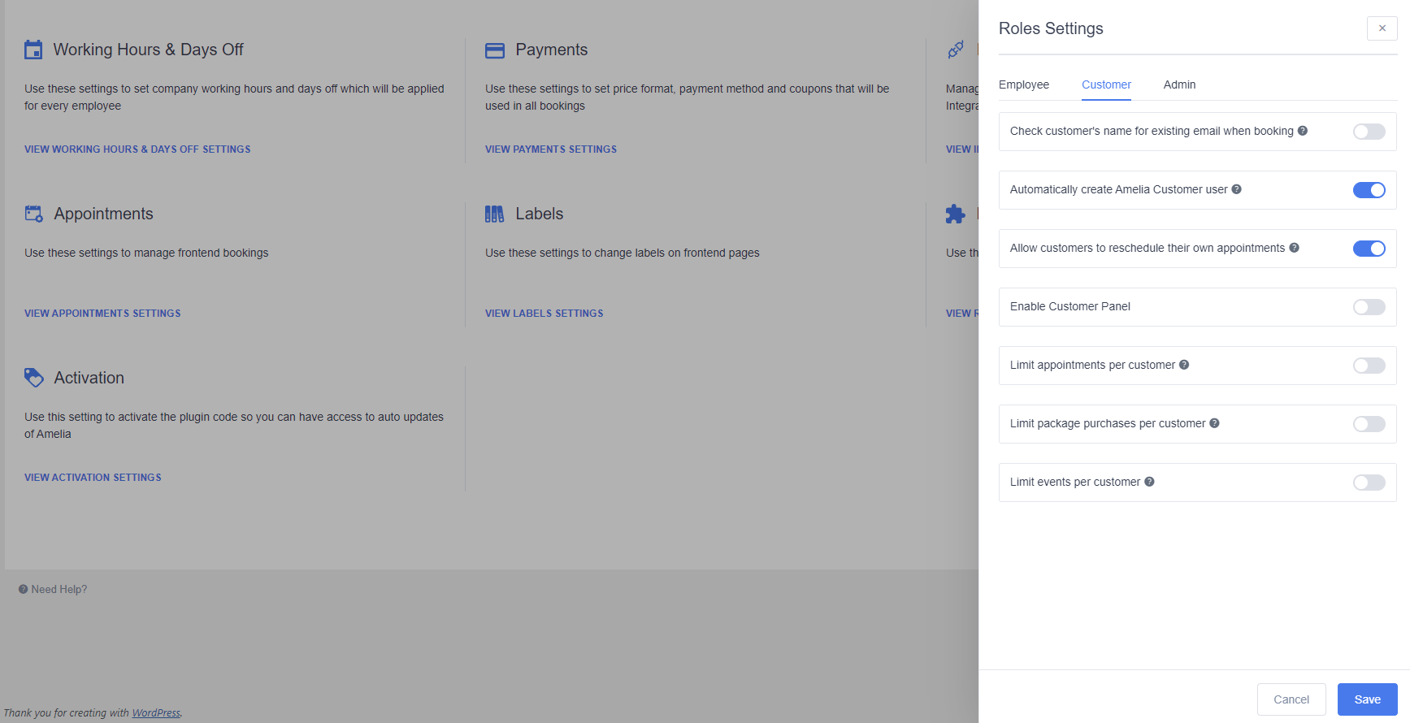
Task: Click help icon next to Check customer's name
Action: (1303, 131)
